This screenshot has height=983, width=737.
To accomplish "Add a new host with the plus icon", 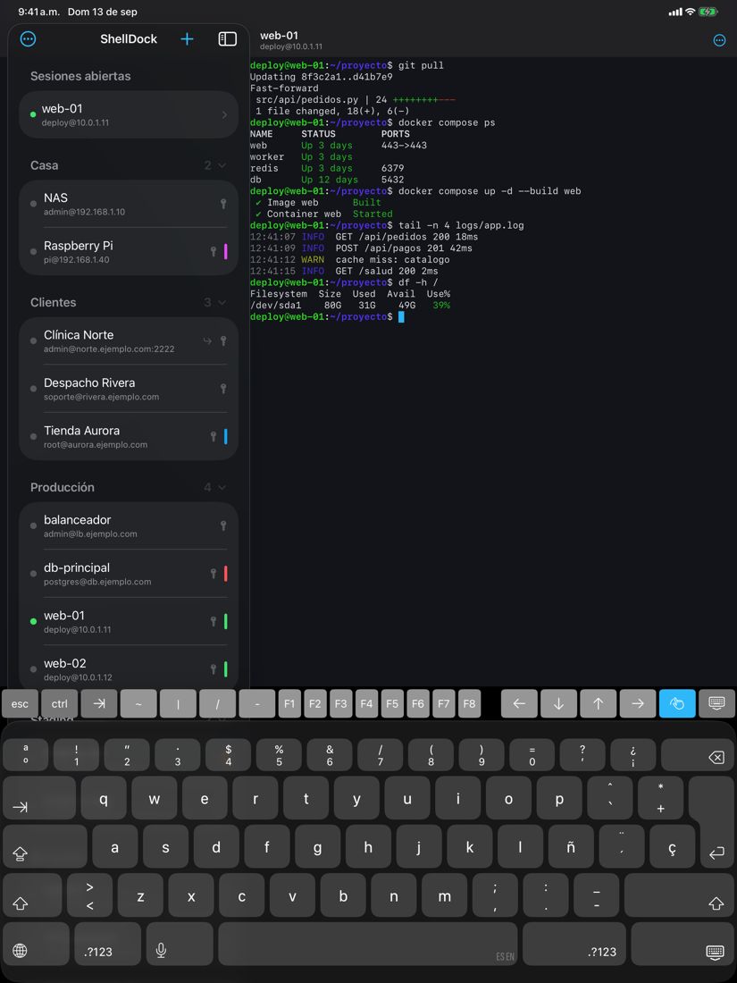I will click(187, 38).
